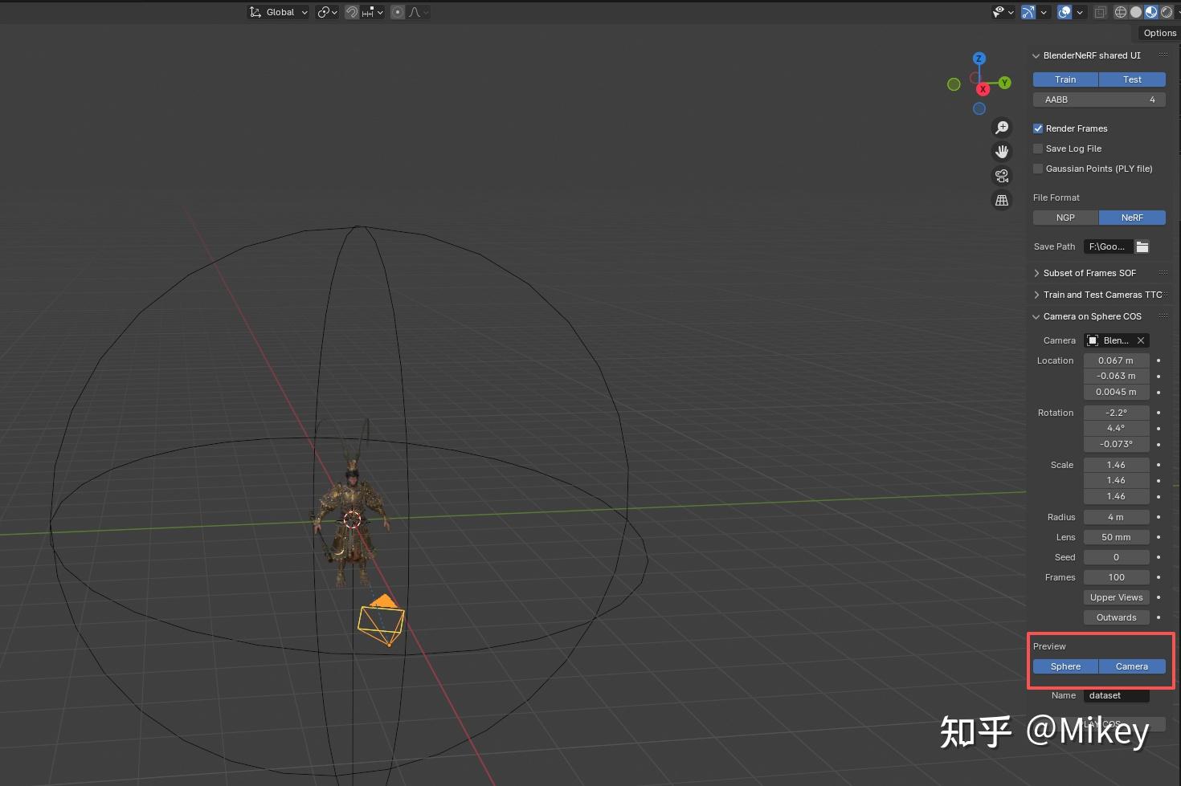1181x786 pixels.
Task: Uncheck the Render Frames checkbox
Action: pyautogui.click(x=1038, y=128)
